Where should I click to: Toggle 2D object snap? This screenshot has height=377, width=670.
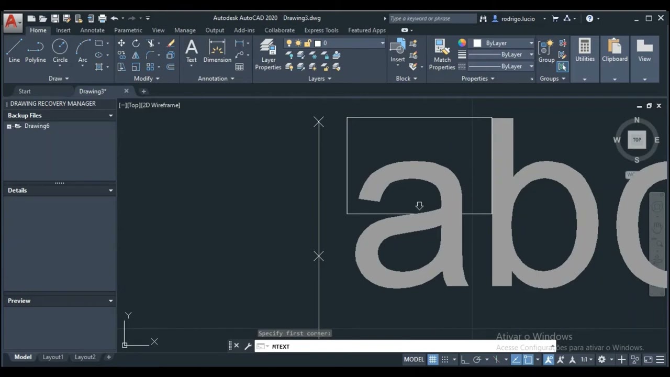click(x=528, y=360)
